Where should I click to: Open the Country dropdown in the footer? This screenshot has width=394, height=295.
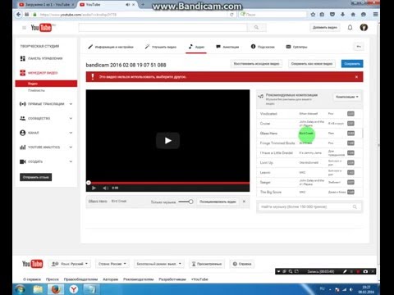[112, 264]
